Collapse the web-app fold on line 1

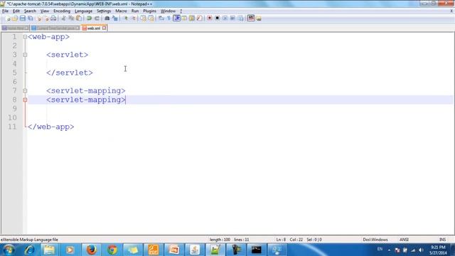25,37
